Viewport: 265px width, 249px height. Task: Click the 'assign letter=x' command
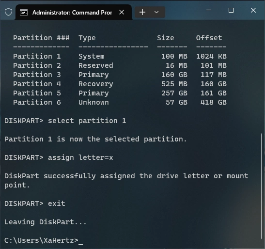point(59,158)
